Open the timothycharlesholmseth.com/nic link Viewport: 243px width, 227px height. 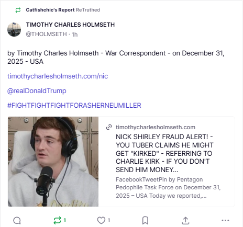[58, 76]
